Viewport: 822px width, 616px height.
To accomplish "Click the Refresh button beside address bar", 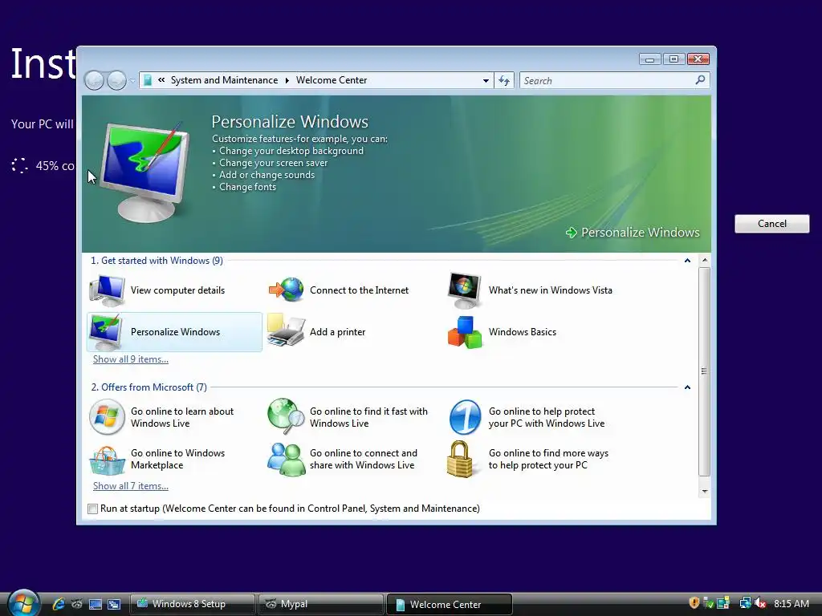I will pyautogui.click(x=504, y=80).
